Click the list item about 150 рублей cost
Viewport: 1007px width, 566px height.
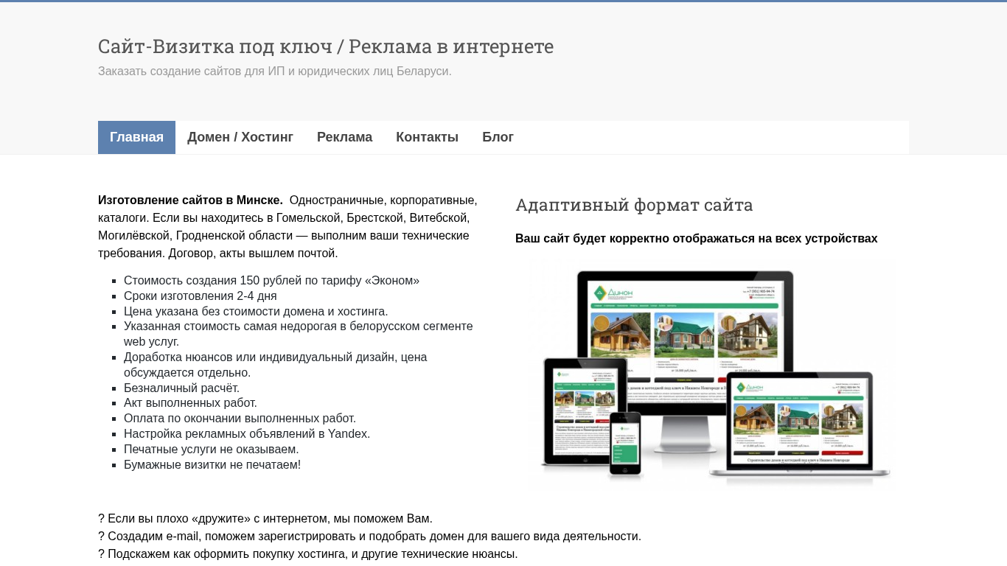pos(271,281)
